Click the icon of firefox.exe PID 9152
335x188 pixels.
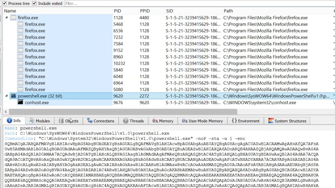[20, 50]
